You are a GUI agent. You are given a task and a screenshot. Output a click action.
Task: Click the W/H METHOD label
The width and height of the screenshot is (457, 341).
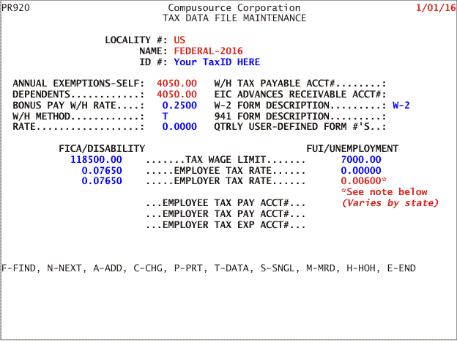pos(78,116)
